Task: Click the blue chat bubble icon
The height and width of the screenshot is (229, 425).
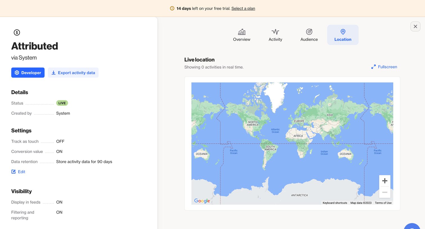Action: point(412,226)
